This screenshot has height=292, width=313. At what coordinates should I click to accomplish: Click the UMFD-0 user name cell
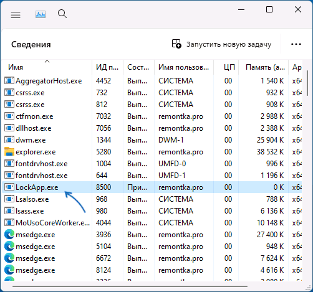point(172,164)
